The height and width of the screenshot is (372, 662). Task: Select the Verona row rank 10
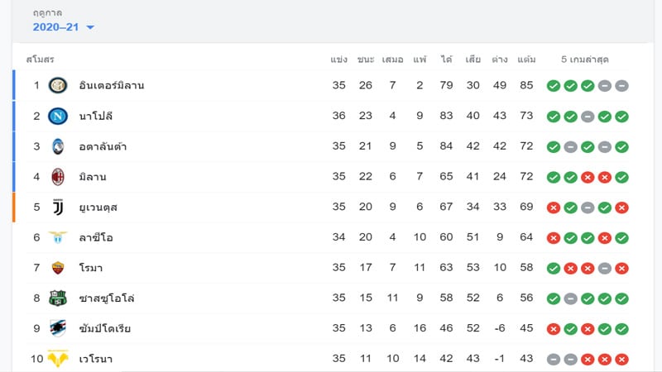tap(36, 359)
